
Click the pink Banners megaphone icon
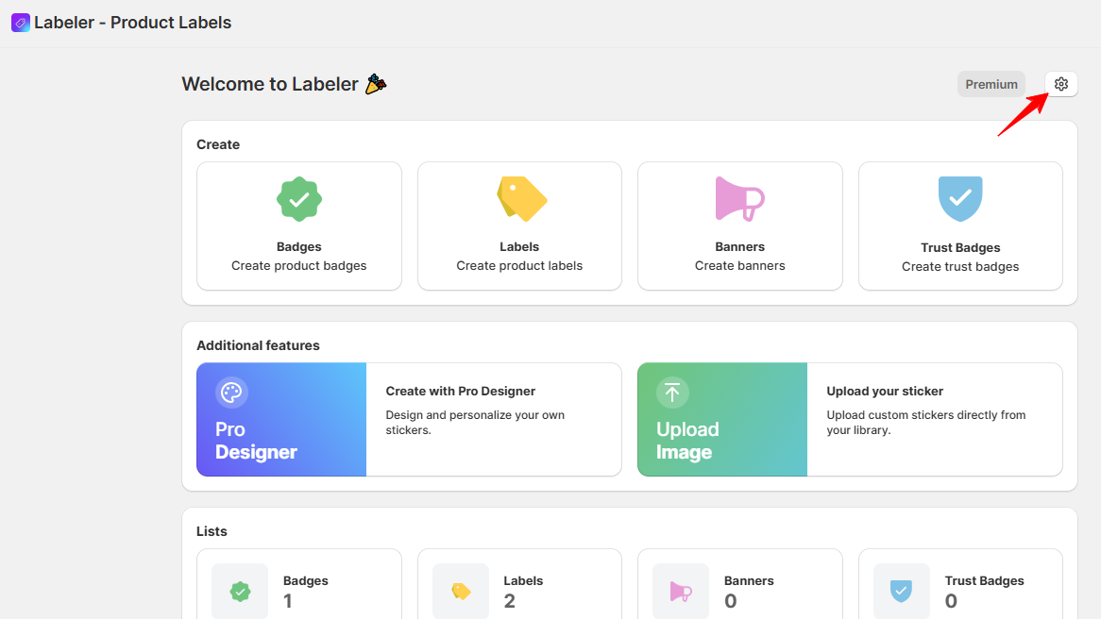point(739,199)
